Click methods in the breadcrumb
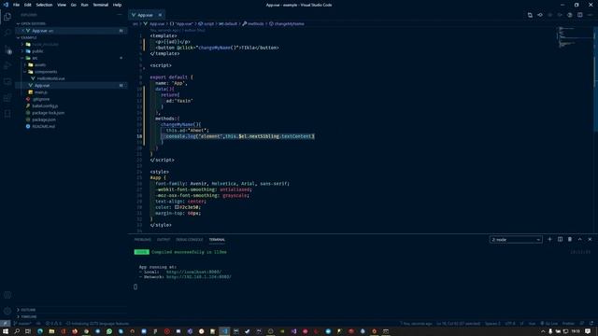 [253, 23]
